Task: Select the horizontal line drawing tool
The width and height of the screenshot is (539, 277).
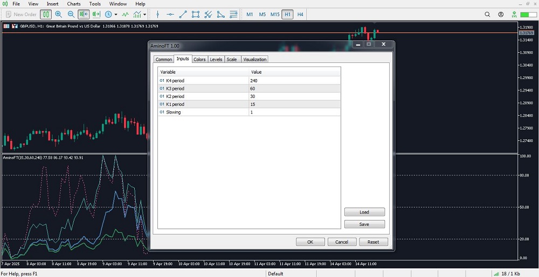Action: (x=170, y=15)
